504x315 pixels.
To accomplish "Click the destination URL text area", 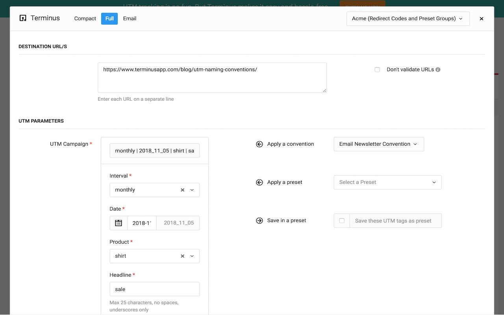I will (x=212, y=78).
